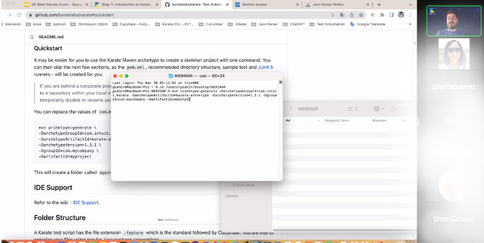The height and width of the screenshot is (243, 484).
Task: Open Json Parser bookmark folder
Action: coord(265,24)
